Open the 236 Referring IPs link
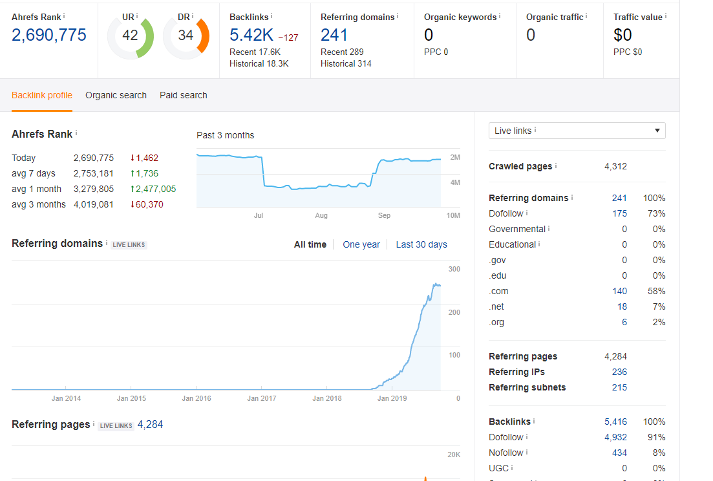The width and height of the screenshot is (713, 481). click(619, 372)
